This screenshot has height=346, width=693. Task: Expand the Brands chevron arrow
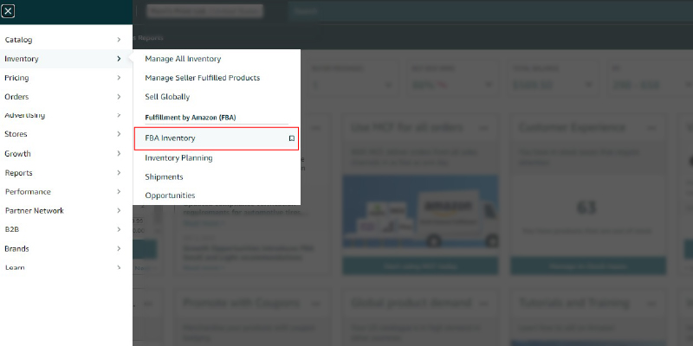119,248
